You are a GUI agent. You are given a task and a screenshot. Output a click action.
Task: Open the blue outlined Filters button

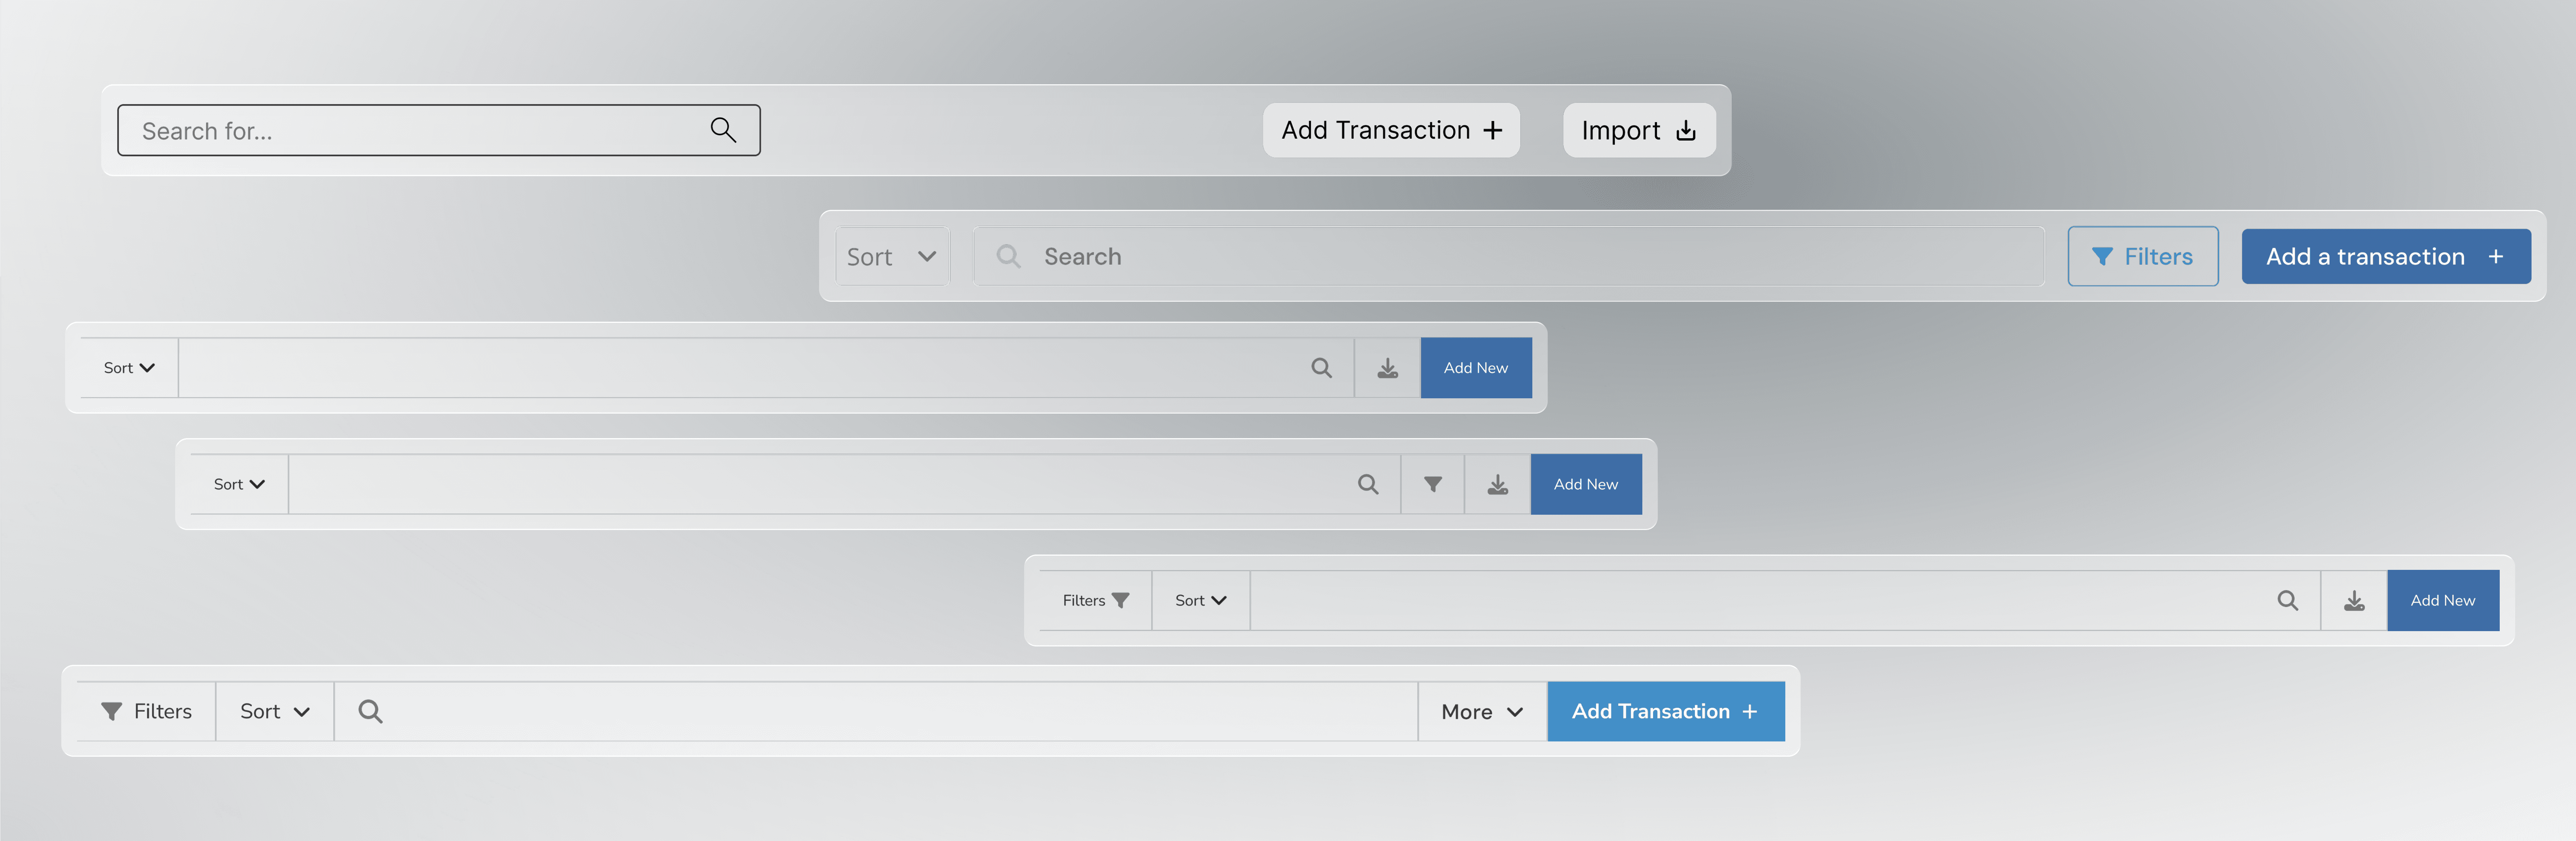[x=2142, y=257]
